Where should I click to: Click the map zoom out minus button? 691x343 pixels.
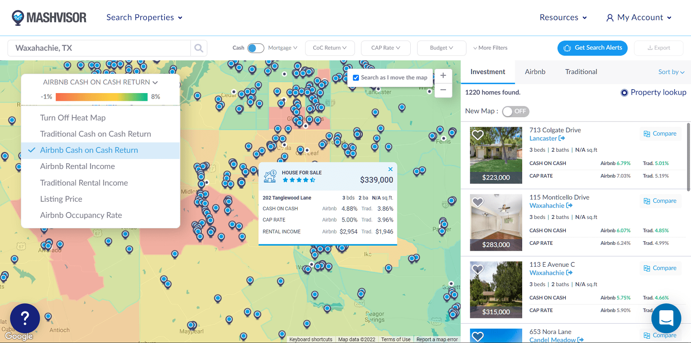(x=443, y=90)
